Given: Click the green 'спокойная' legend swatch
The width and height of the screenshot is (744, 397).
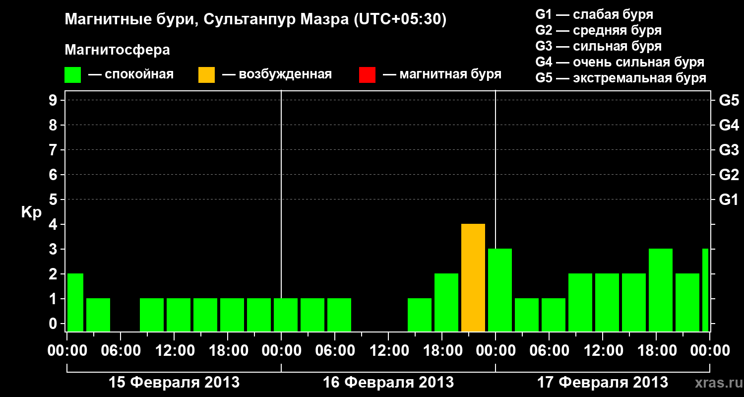Looking at the screenshot, I should [x=73, y=74].
